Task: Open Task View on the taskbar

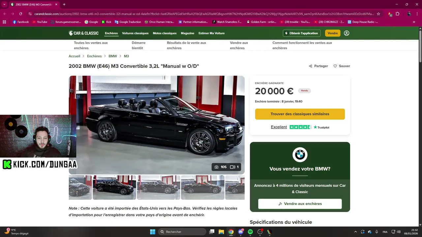Action: [x=212, y=232]
